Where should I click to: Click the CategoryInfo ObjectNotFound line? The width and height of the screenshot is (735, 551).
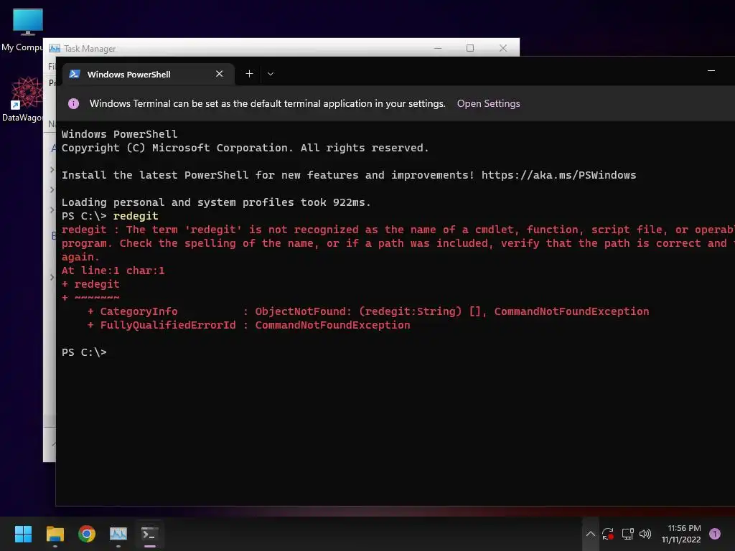(368, 311)
